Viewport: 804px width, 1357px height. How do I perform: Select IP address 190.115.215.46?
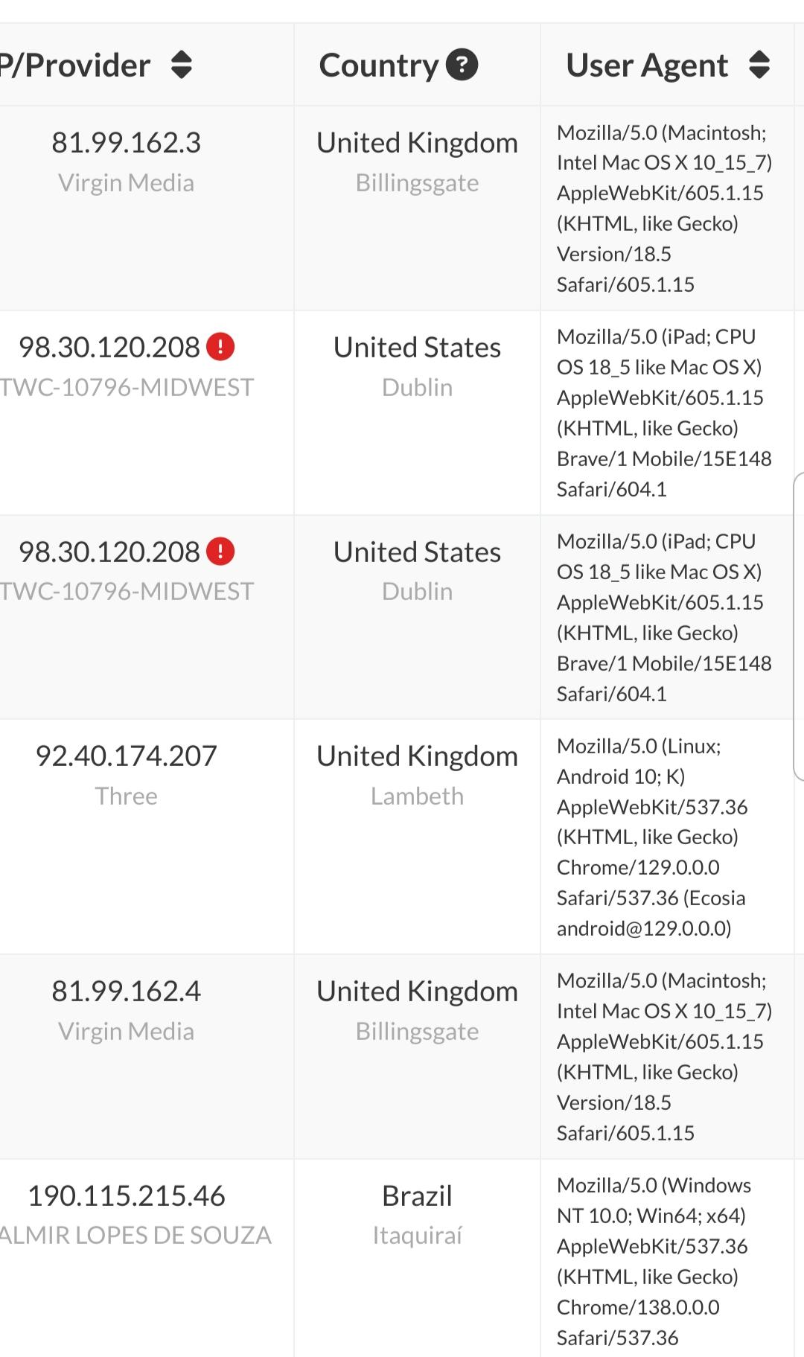click(x=126, y=1195)
